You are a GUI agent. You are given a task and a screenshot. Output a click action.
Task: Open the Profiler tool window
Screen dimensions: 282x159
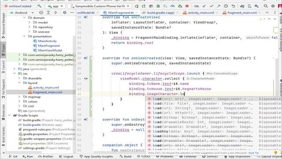pos(46,156)
